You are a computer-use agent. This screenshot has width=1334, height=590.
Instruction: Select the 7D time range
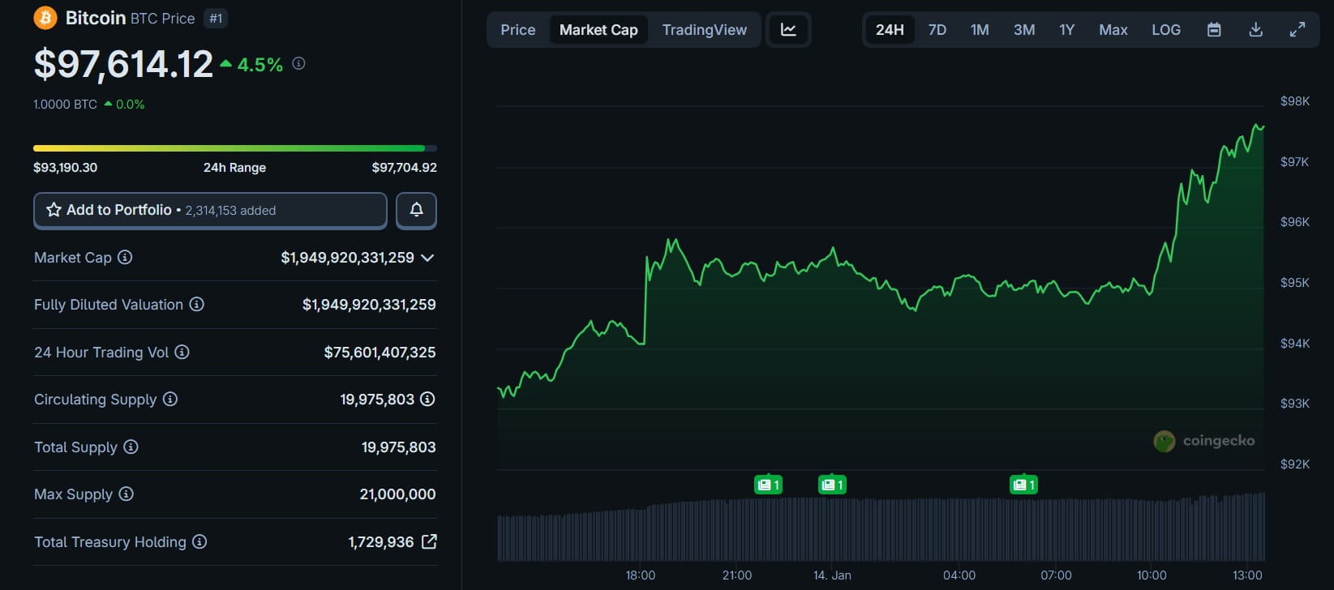937,30
